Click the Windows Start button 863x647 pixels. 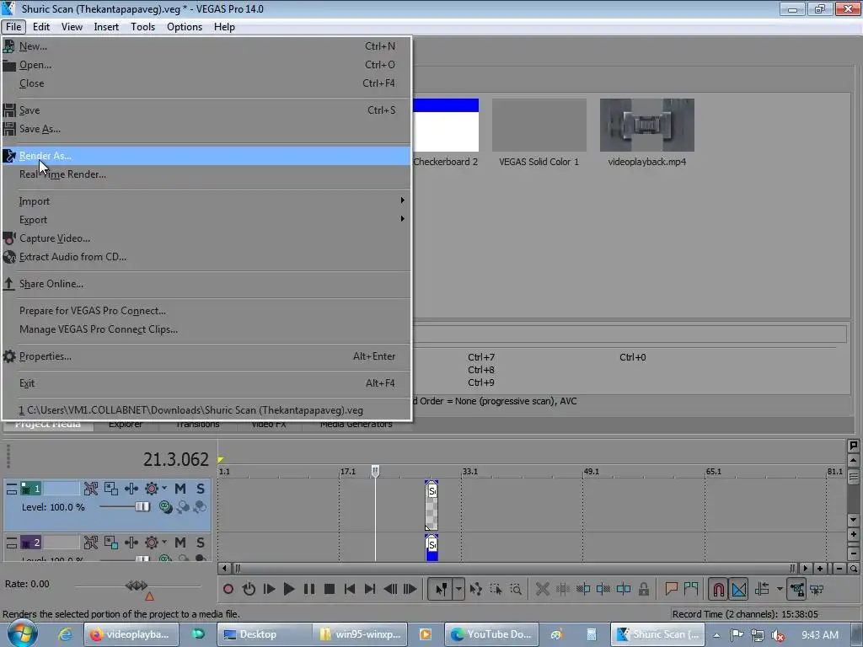pos(22,634)
